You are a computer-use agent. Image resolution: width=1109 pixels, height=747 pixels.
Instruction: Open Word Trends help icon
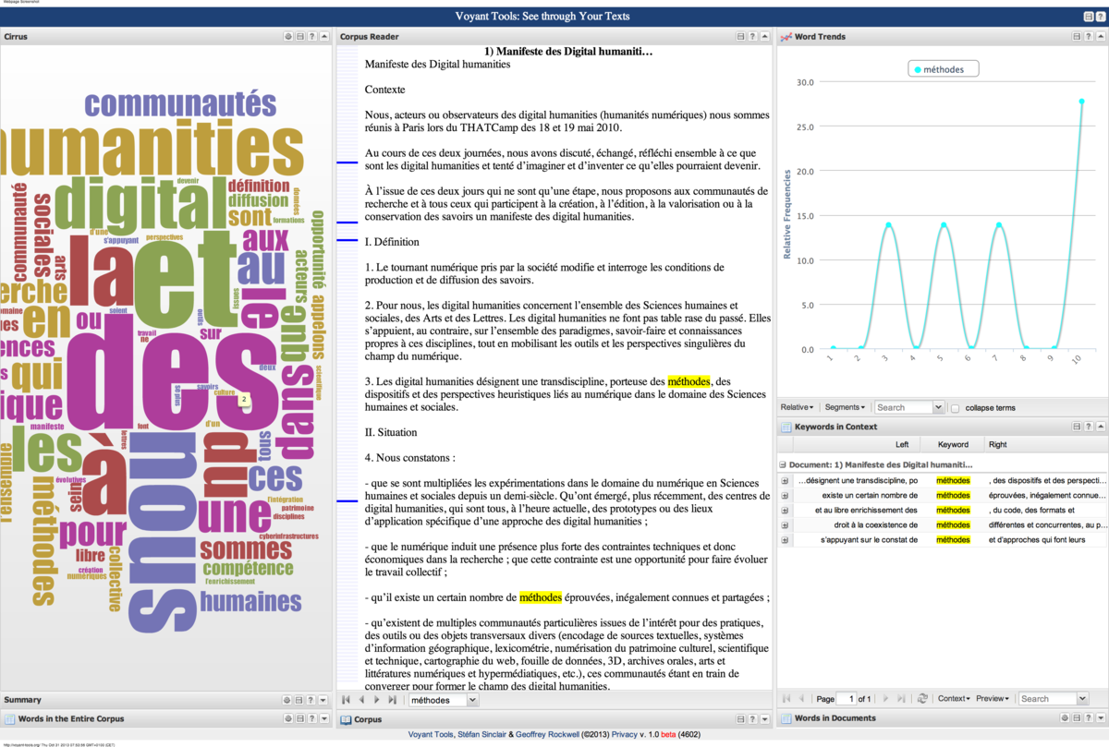click(x=1089, y=37)
